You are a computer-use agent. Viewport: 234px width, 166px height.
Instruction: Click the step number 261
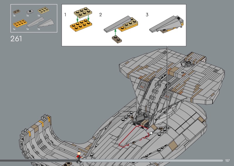point(16,39)
